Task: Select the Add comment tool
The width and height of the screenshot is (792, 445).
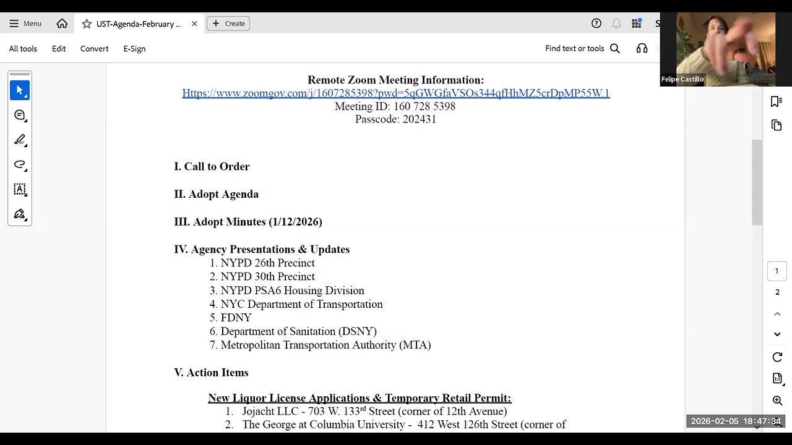Action: 20,115
